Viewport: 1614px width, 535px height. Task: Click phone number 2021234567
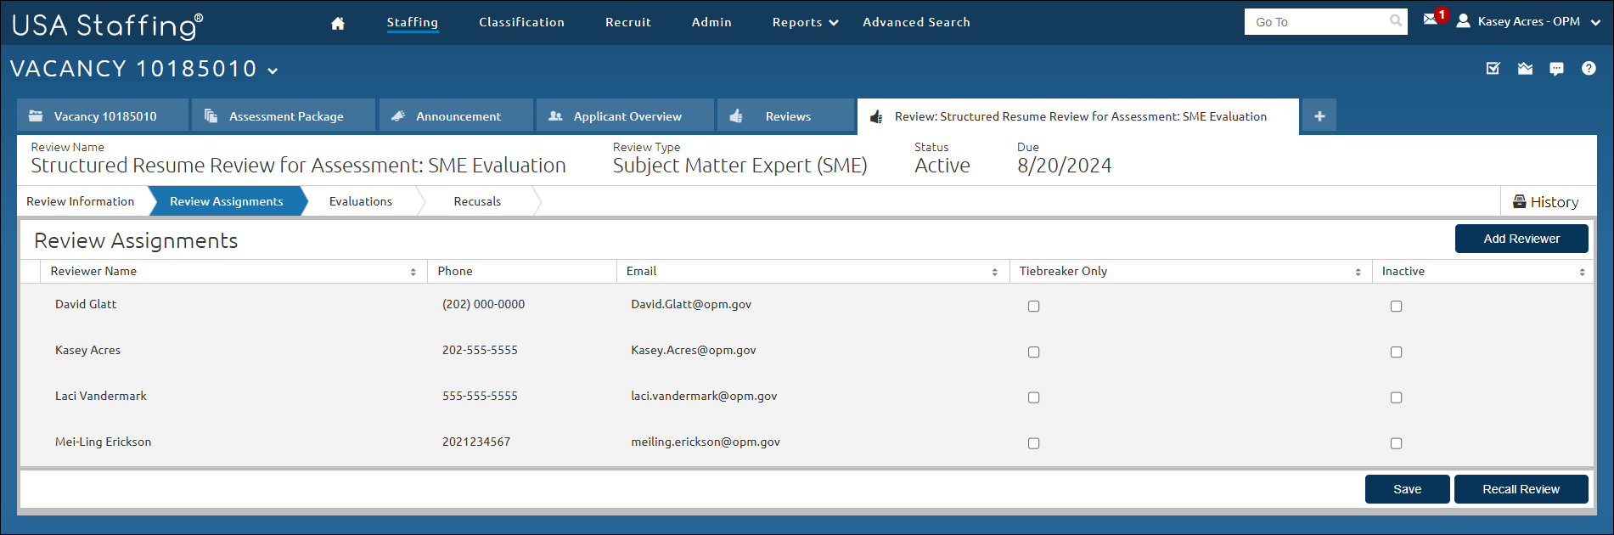476,442
